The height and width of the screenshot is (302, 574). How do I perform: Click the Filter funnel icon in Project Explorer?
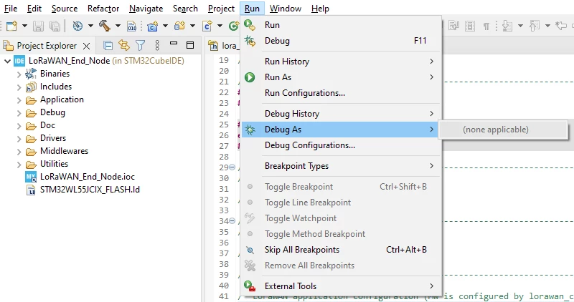click(x=140, y=45)
